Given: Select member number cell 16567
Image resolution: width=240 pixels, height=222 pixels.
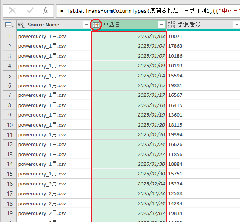Looking at the screenshot, I should click(203, 95).
